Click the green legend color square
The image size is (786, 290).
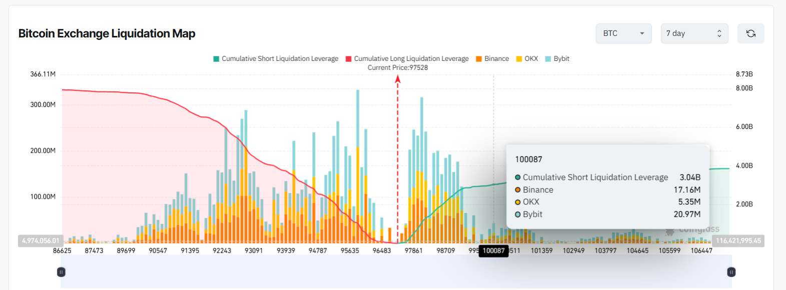click(216, 59)
